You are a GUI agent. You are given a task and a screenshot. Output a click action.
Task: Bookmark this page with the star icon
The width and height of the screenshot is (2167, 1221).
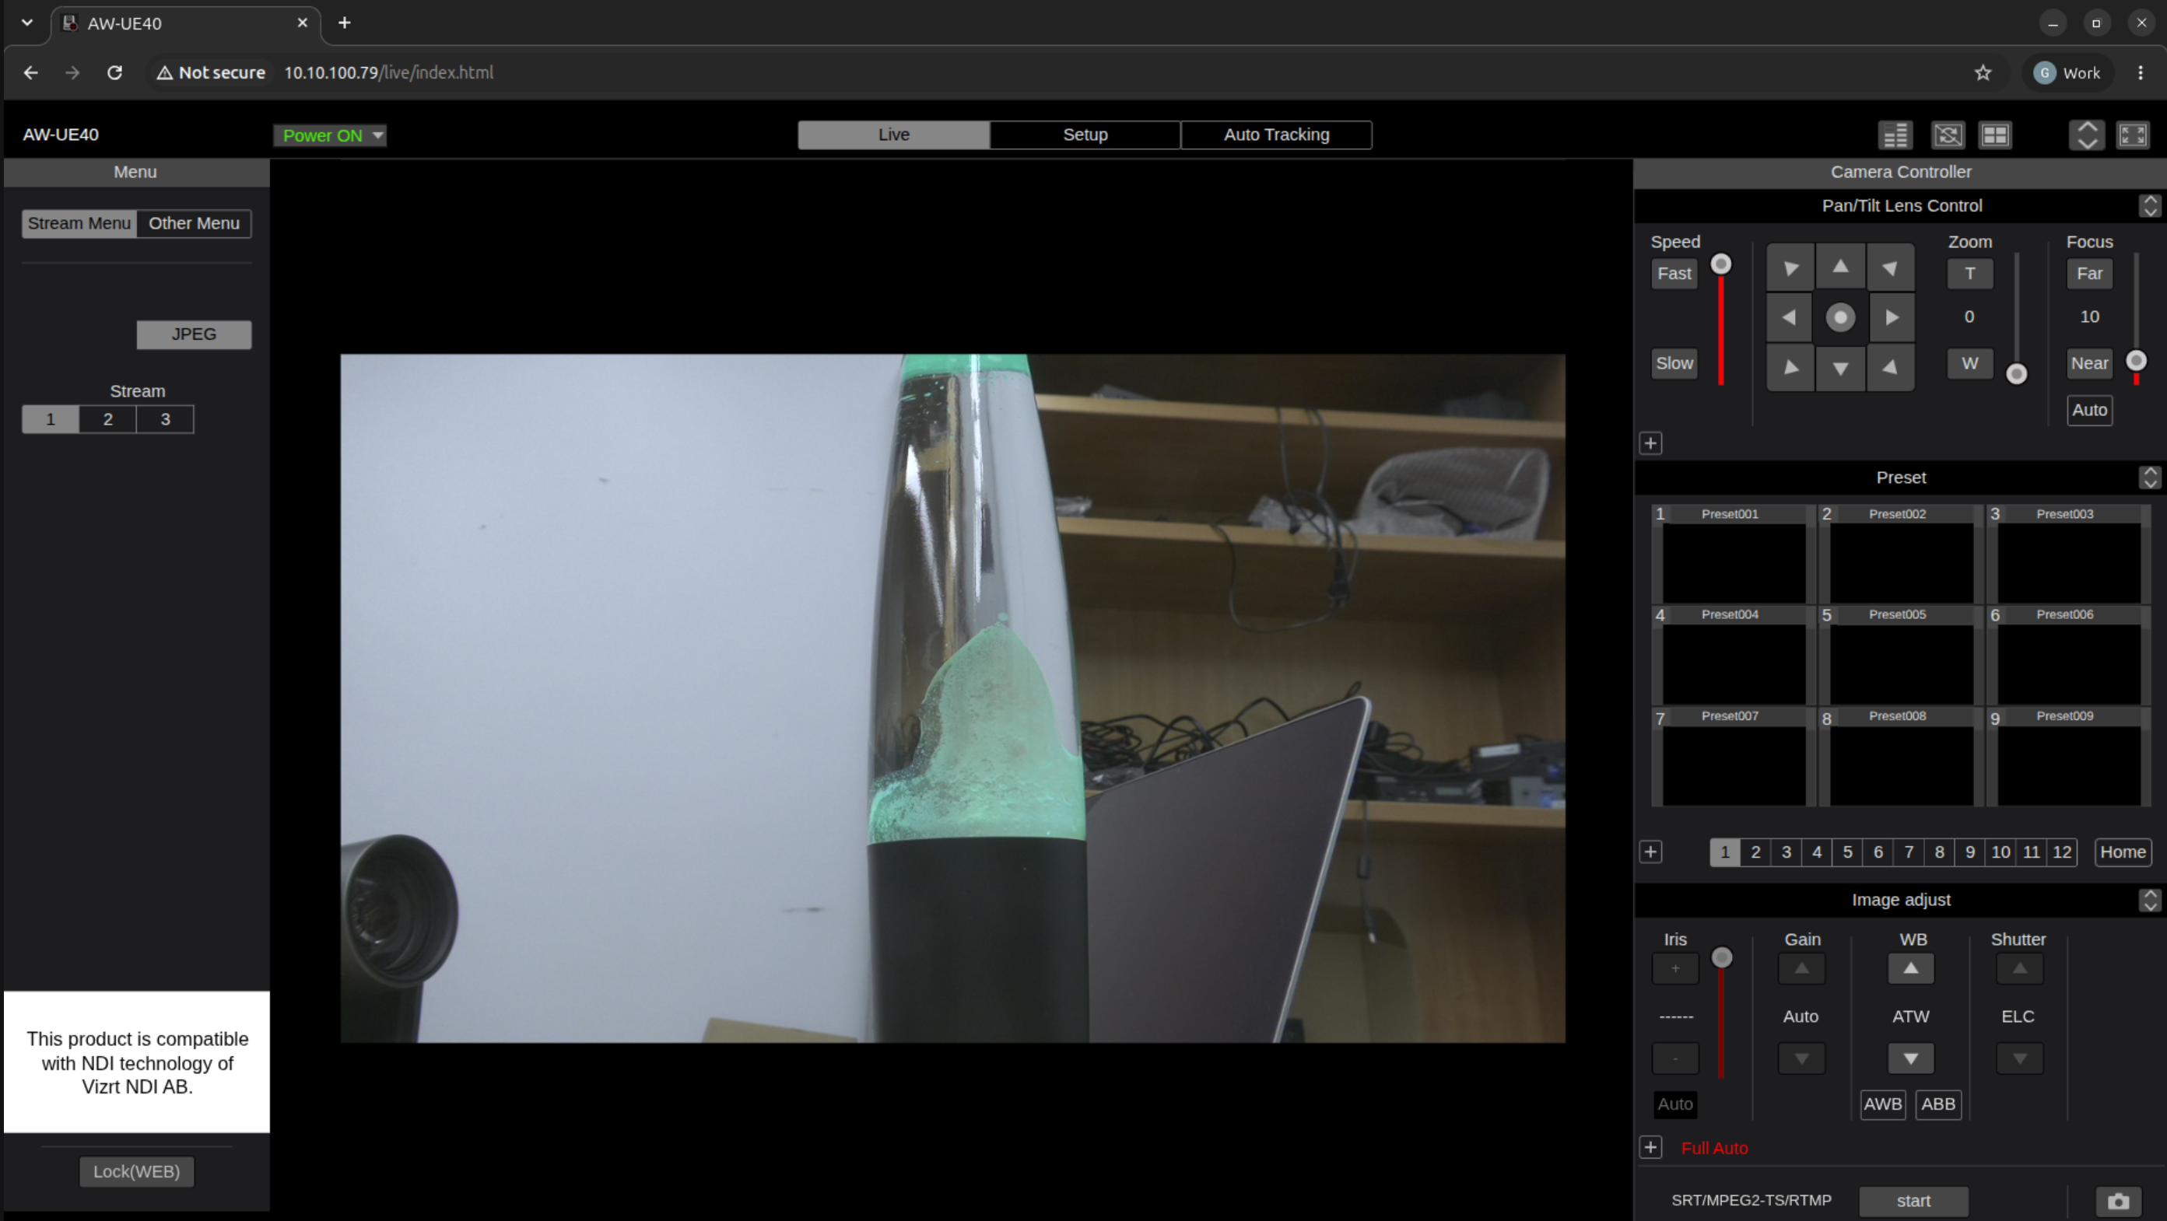point(1983,72)
